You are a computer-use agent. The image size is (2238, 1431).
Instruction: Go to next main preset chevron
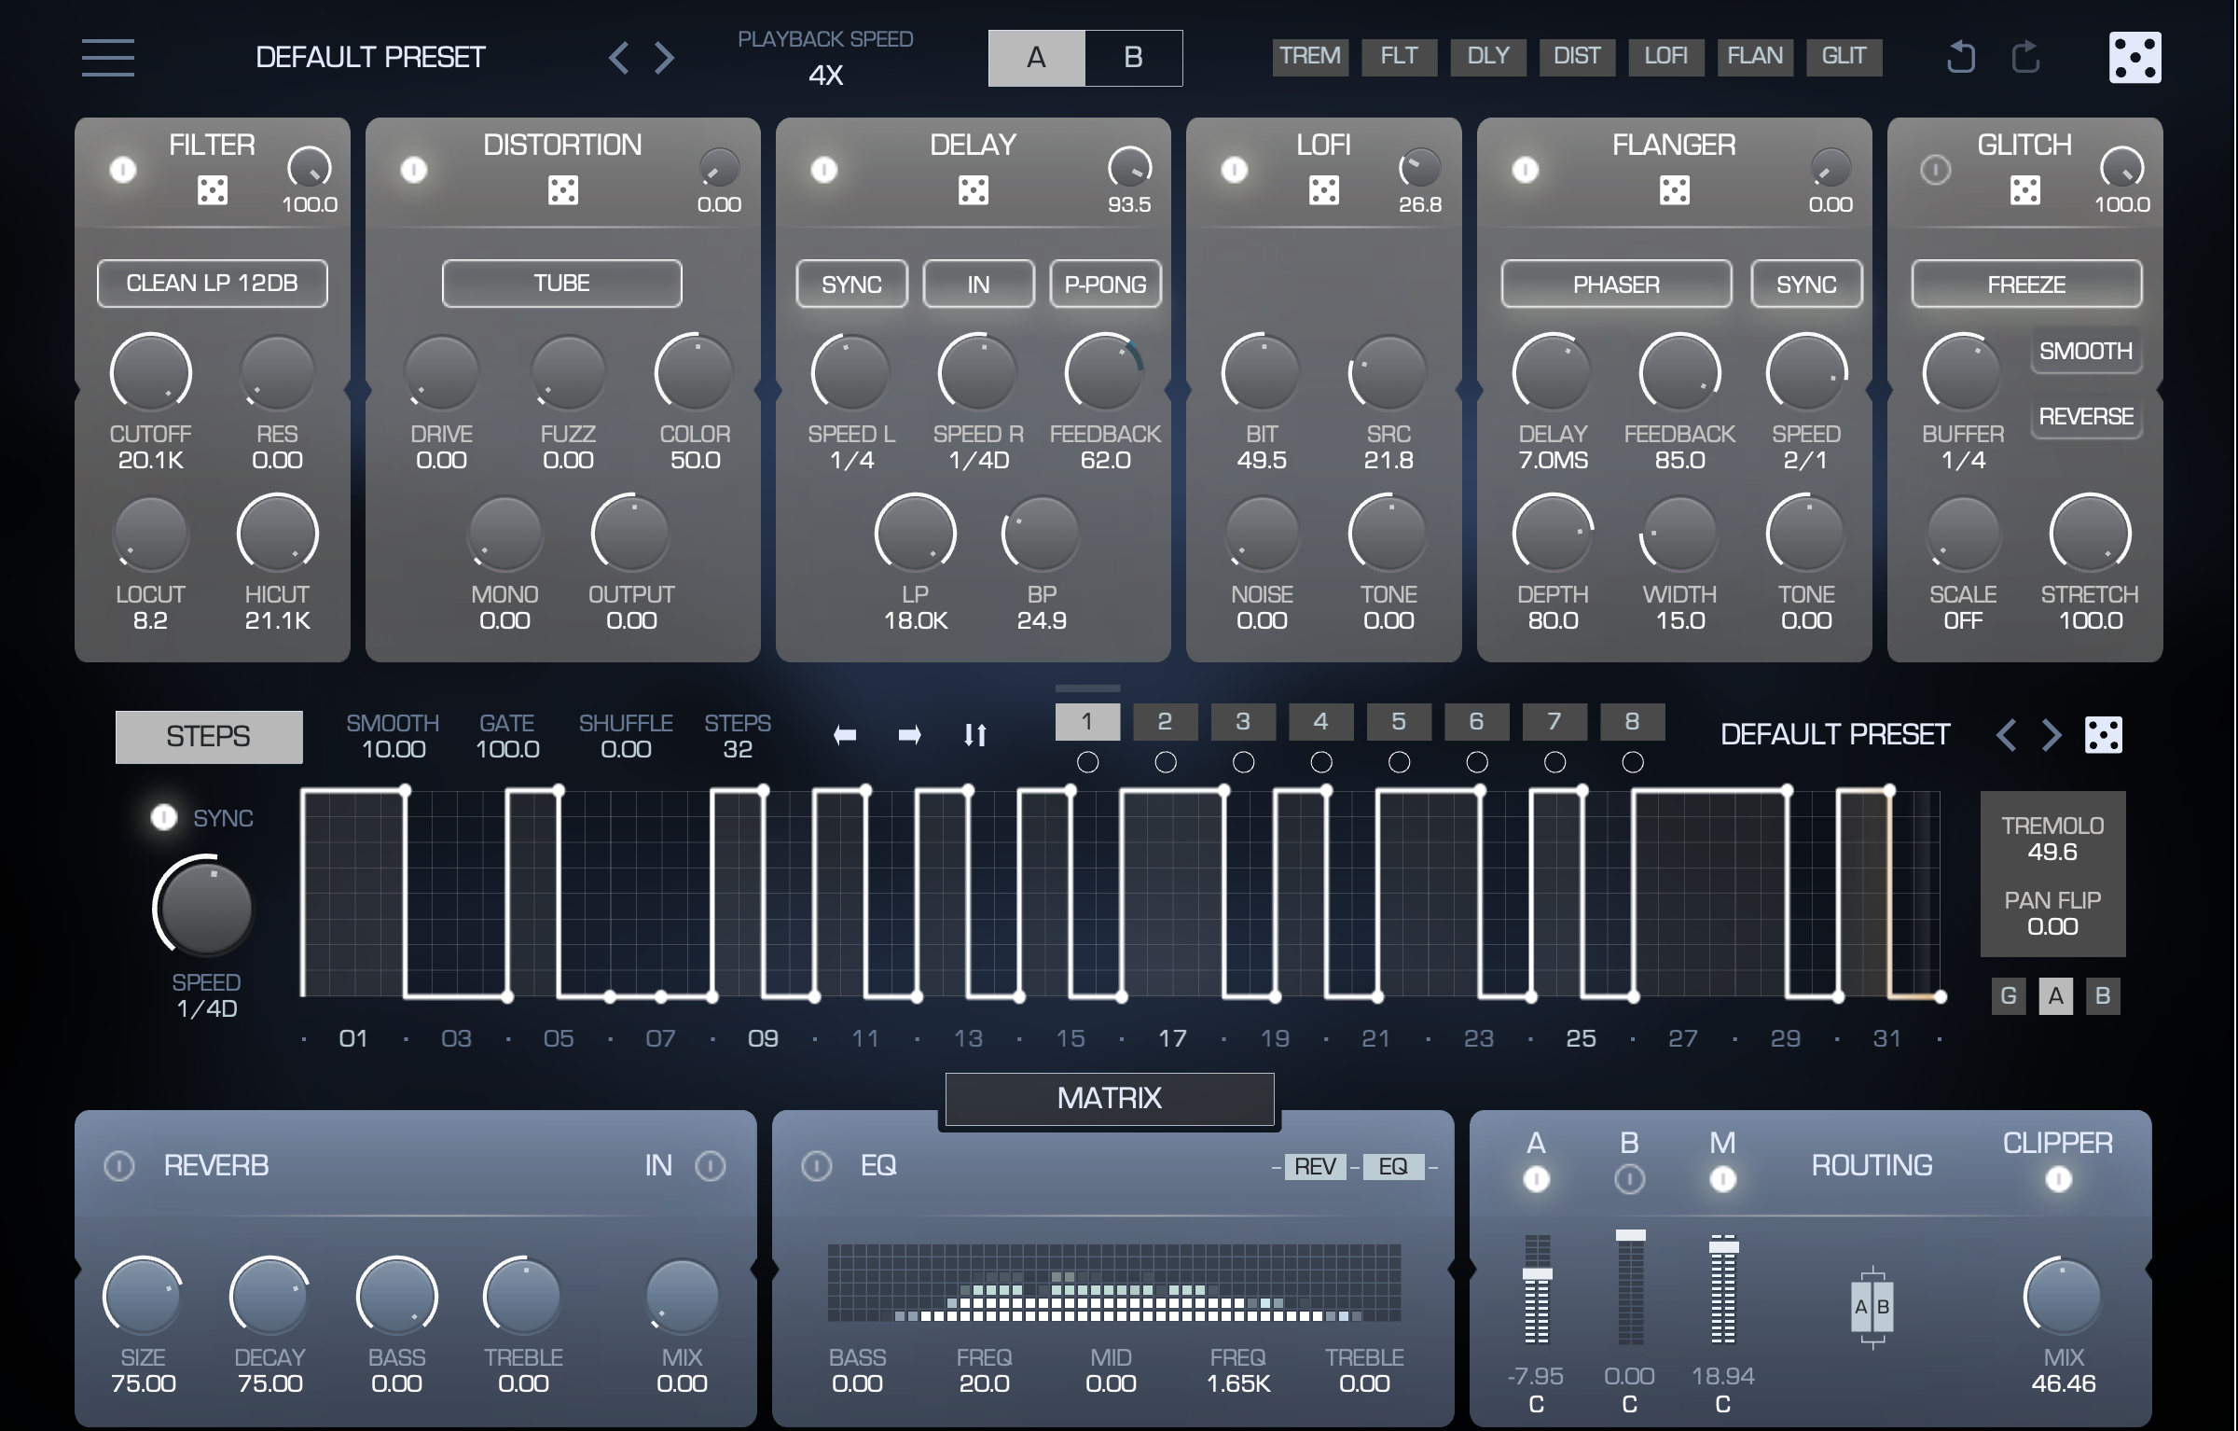pyautogui.click(x=664, y=58)
